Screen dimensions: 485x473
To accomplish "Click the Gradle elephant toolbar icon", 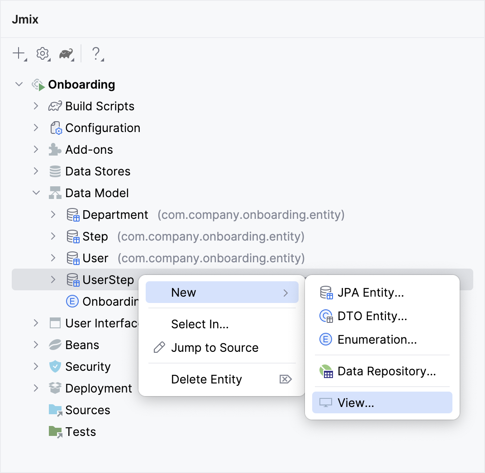I will coord(66,54).
